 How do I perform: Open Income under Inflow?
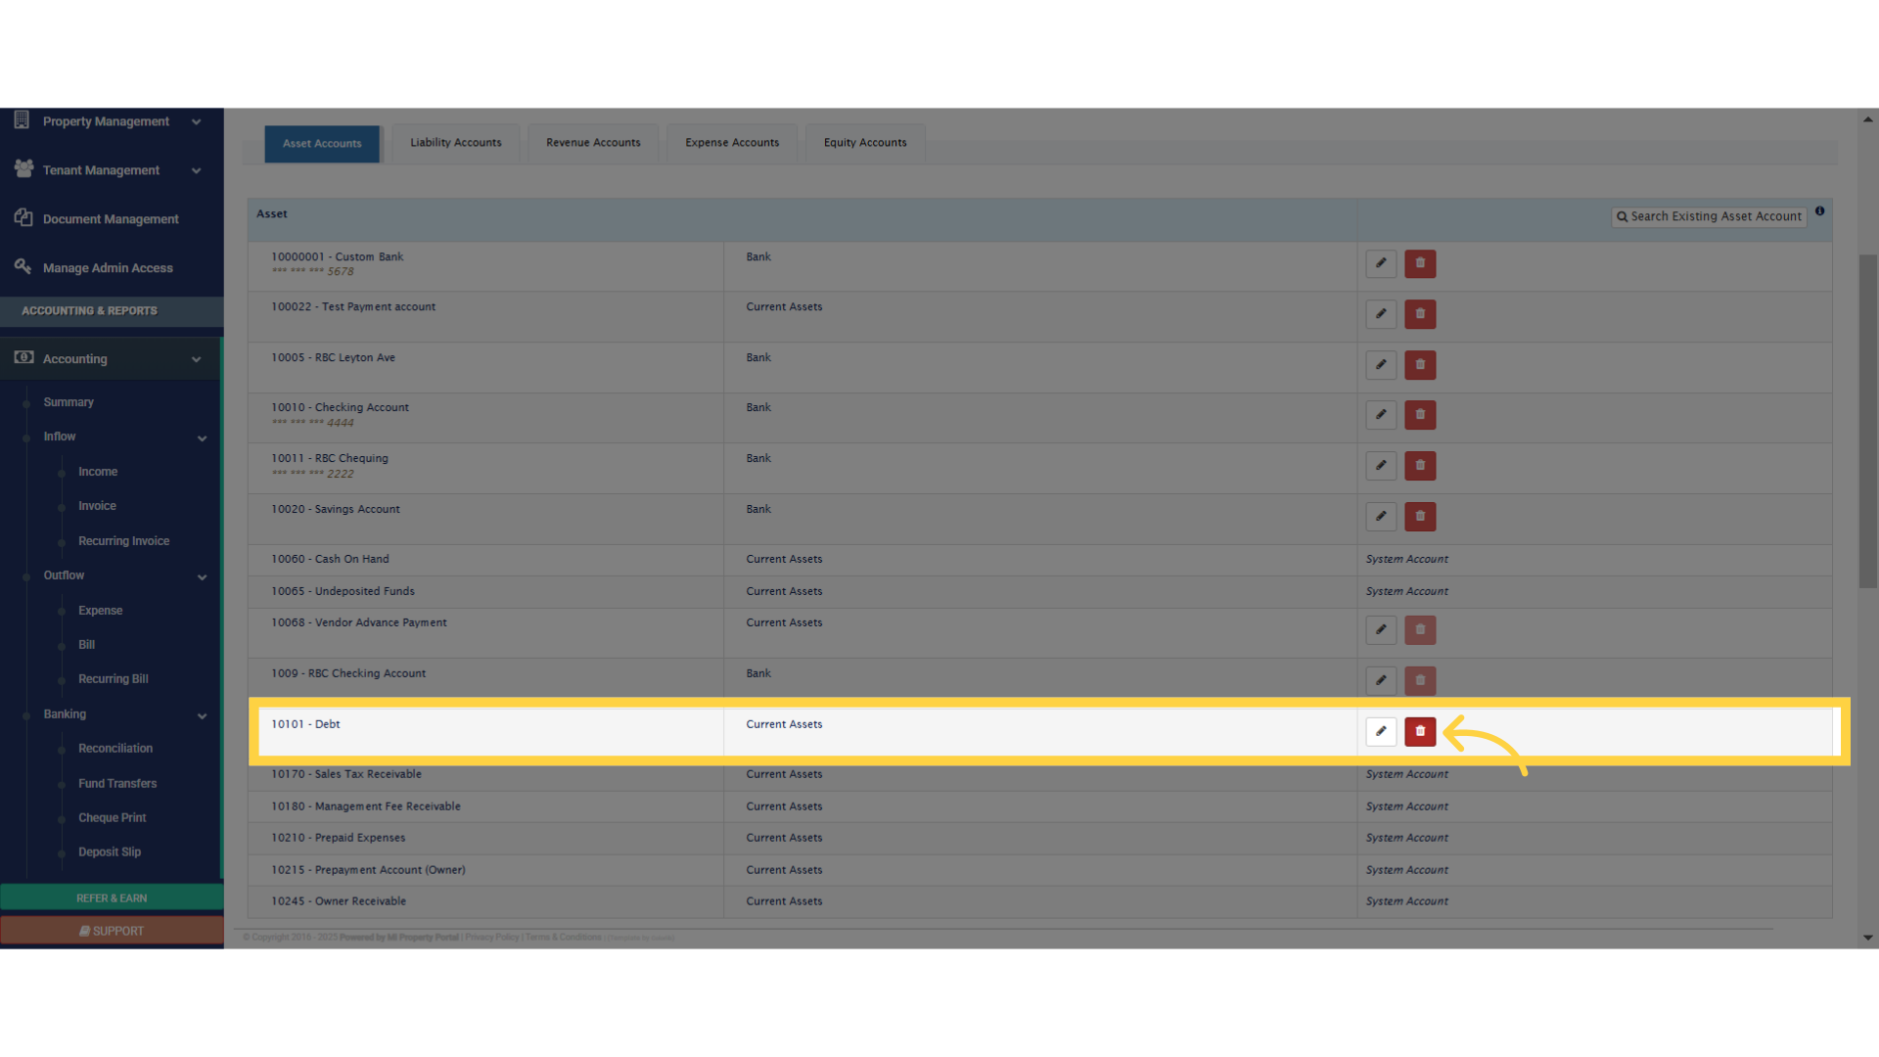coord(98,472)
